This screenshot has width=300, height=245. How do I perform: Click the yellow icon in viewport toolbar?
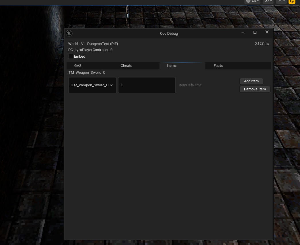click(292, 1)
